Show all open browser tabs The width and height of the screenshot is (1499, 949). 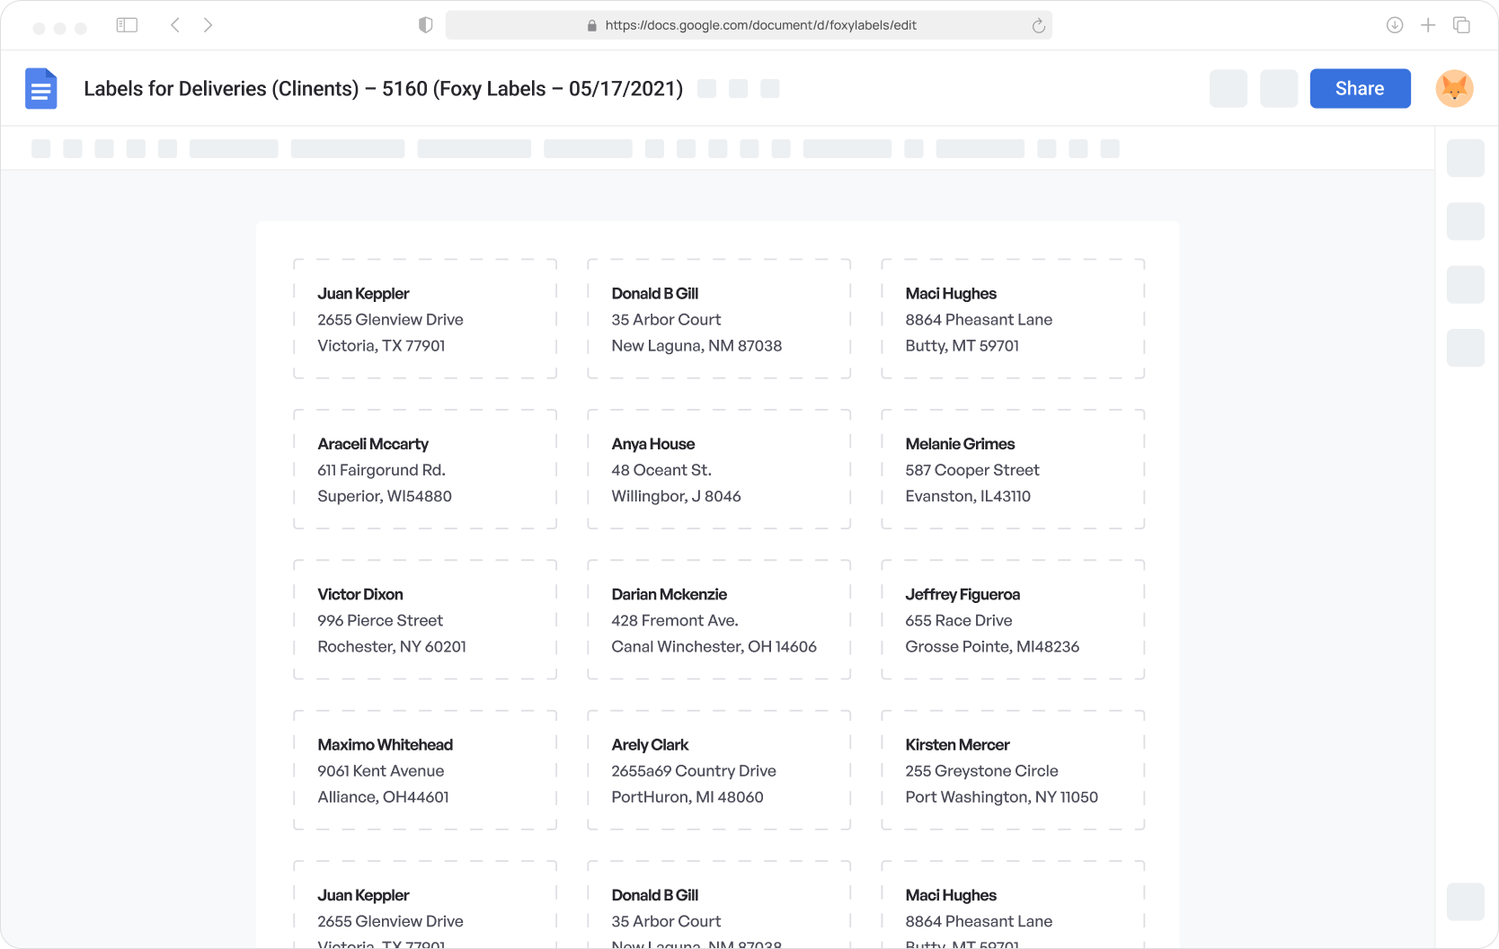tap(1462, 24)
